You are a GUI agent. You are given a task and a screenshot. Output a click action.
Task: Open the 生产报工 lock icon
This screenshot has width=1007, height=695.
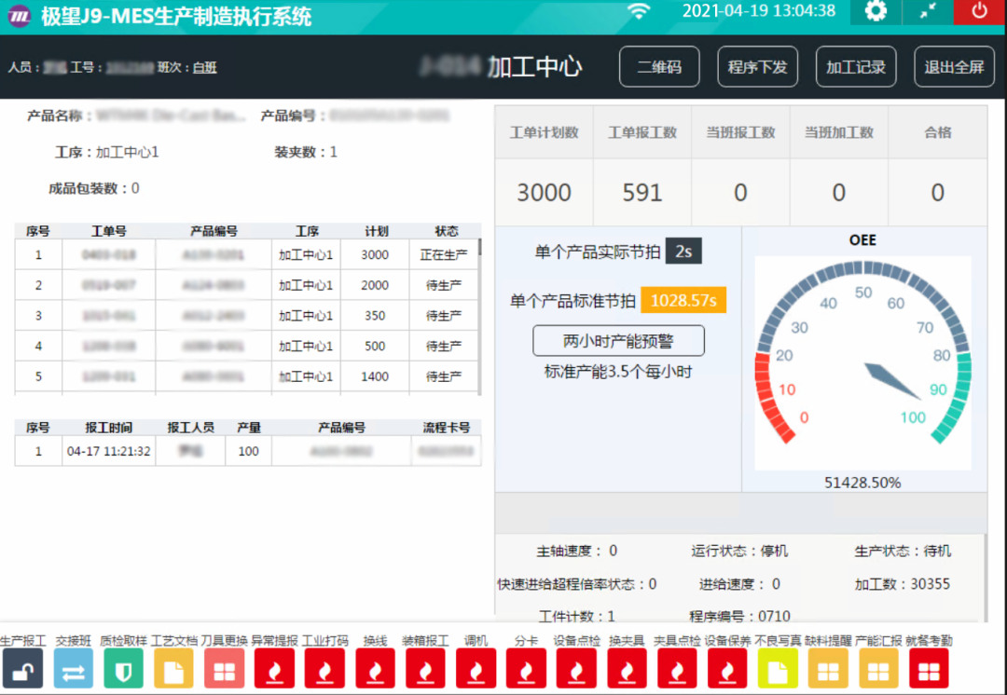coord(23,669)
